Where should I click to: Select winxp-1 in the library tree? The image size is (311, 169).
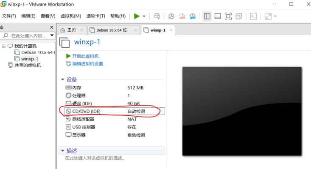click(30, 59)
